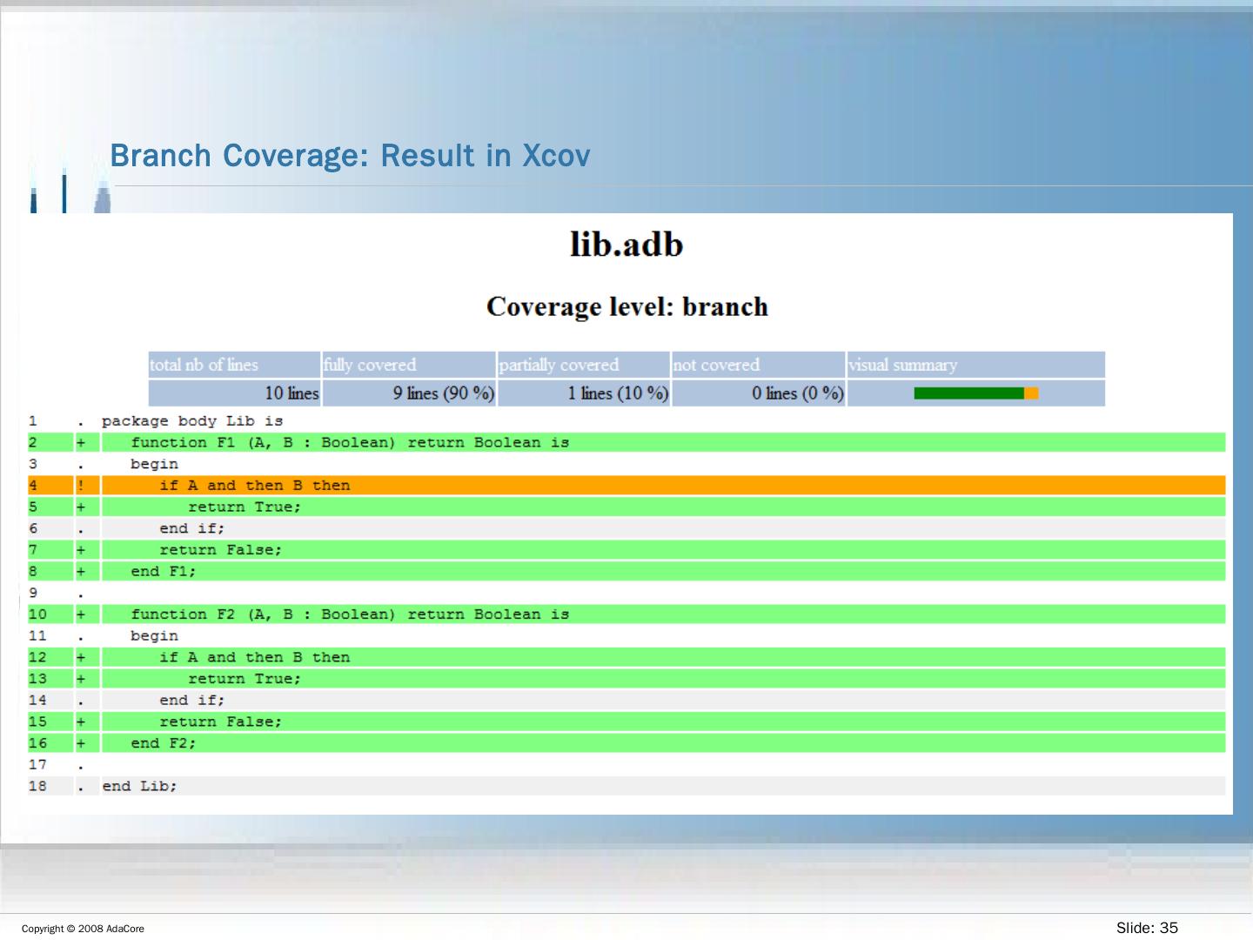Click the 'function F2' declaration line
The width and height of the screenshot is (1253, 940).
(x=349, y=614)
